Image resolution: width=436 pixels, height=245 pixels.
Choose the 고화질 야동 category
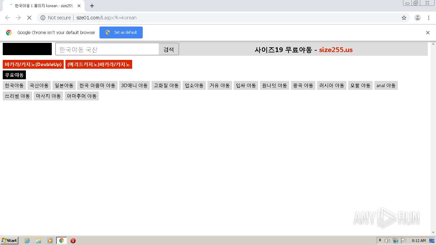(166, 85)
